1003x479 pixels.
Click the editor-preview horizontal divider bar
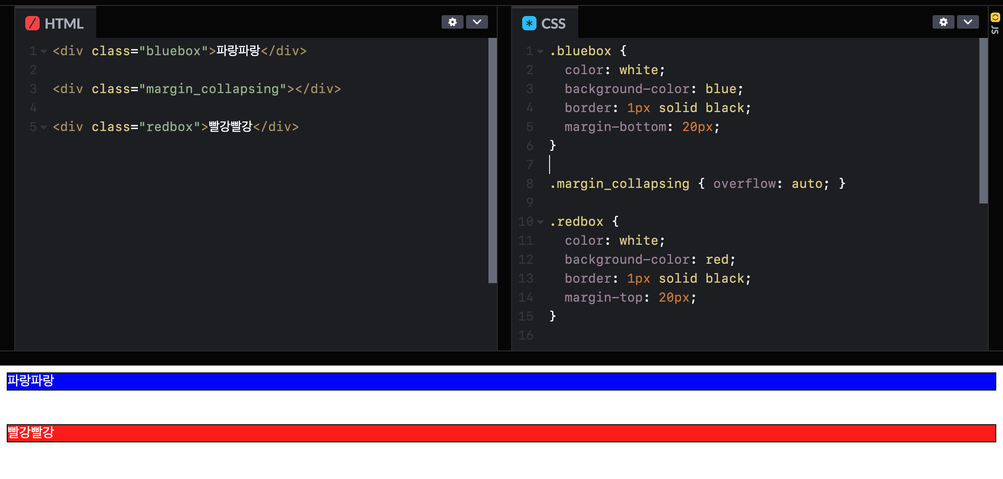(501, 358)
